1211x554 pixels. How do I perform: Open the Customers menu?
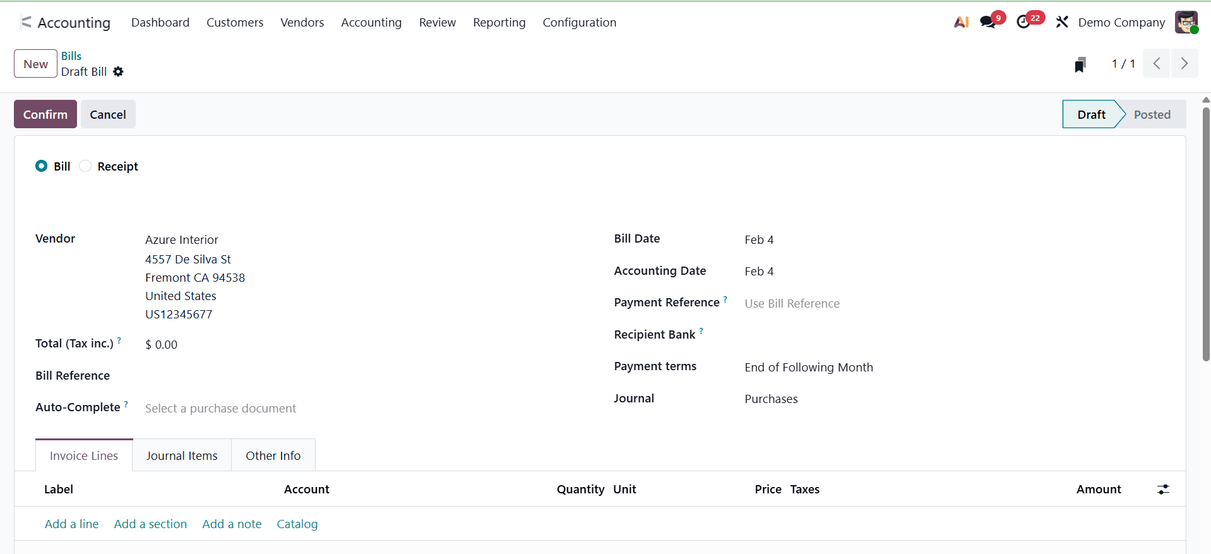pos(235,22)
